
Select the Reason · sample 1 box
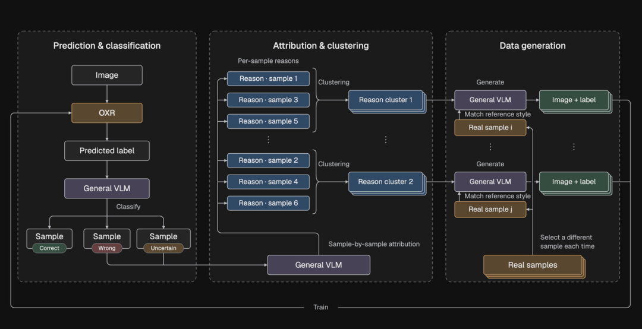tap(268, 78)
